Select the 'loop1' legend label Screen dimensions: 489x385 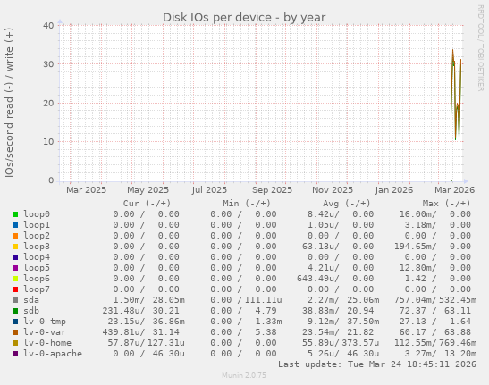pos(37,225)
